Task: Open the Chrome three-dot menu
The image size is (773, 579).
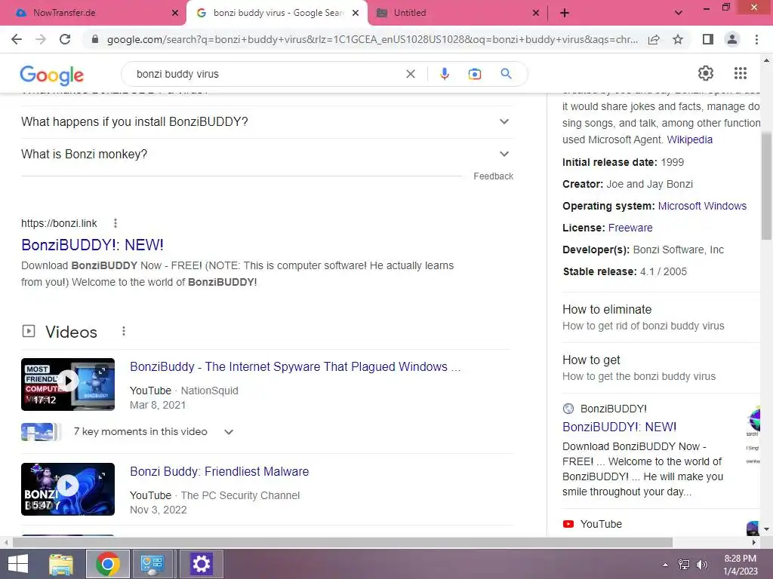Action: tap(756, 39)
